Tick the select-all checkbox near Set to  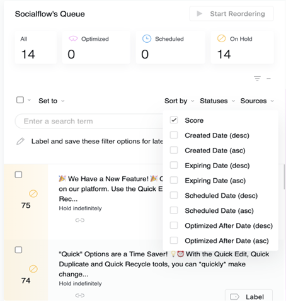tap(20, 100)
